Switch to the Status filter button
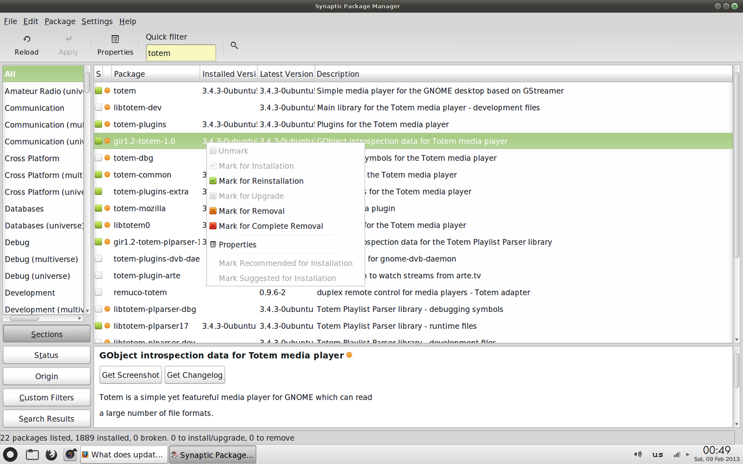The height and width of the screenshot is (464, 743). 47,355
